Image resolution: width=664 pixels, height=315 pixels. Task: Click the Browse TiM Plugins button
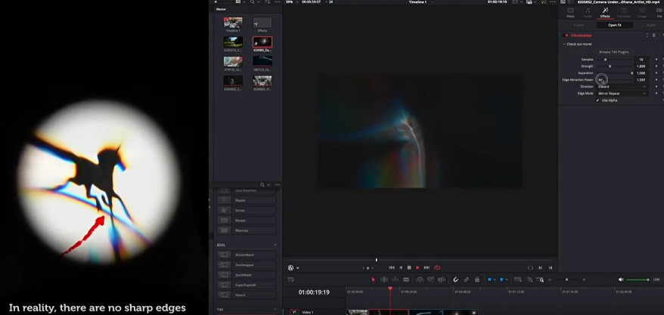(613, 51)
